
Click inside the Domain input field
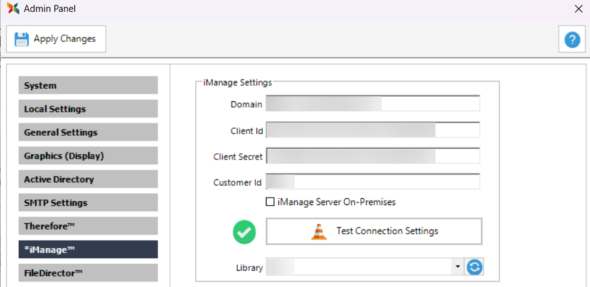click(372, 104)
